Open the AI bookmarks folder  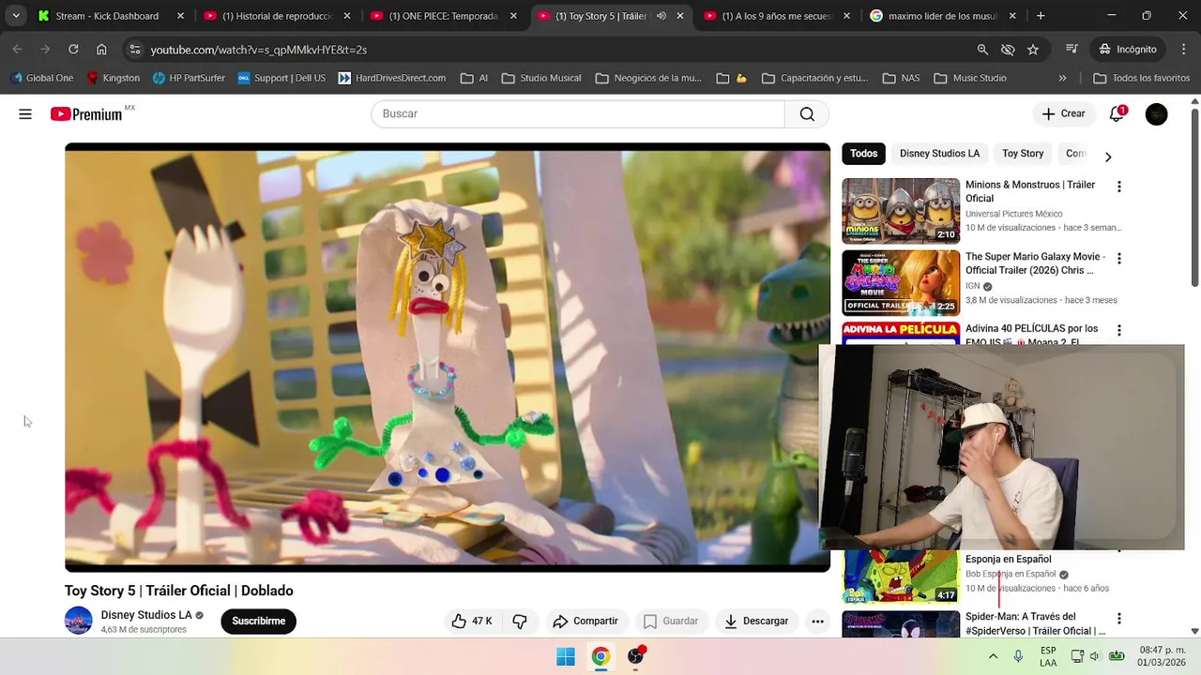pos(474,78)
